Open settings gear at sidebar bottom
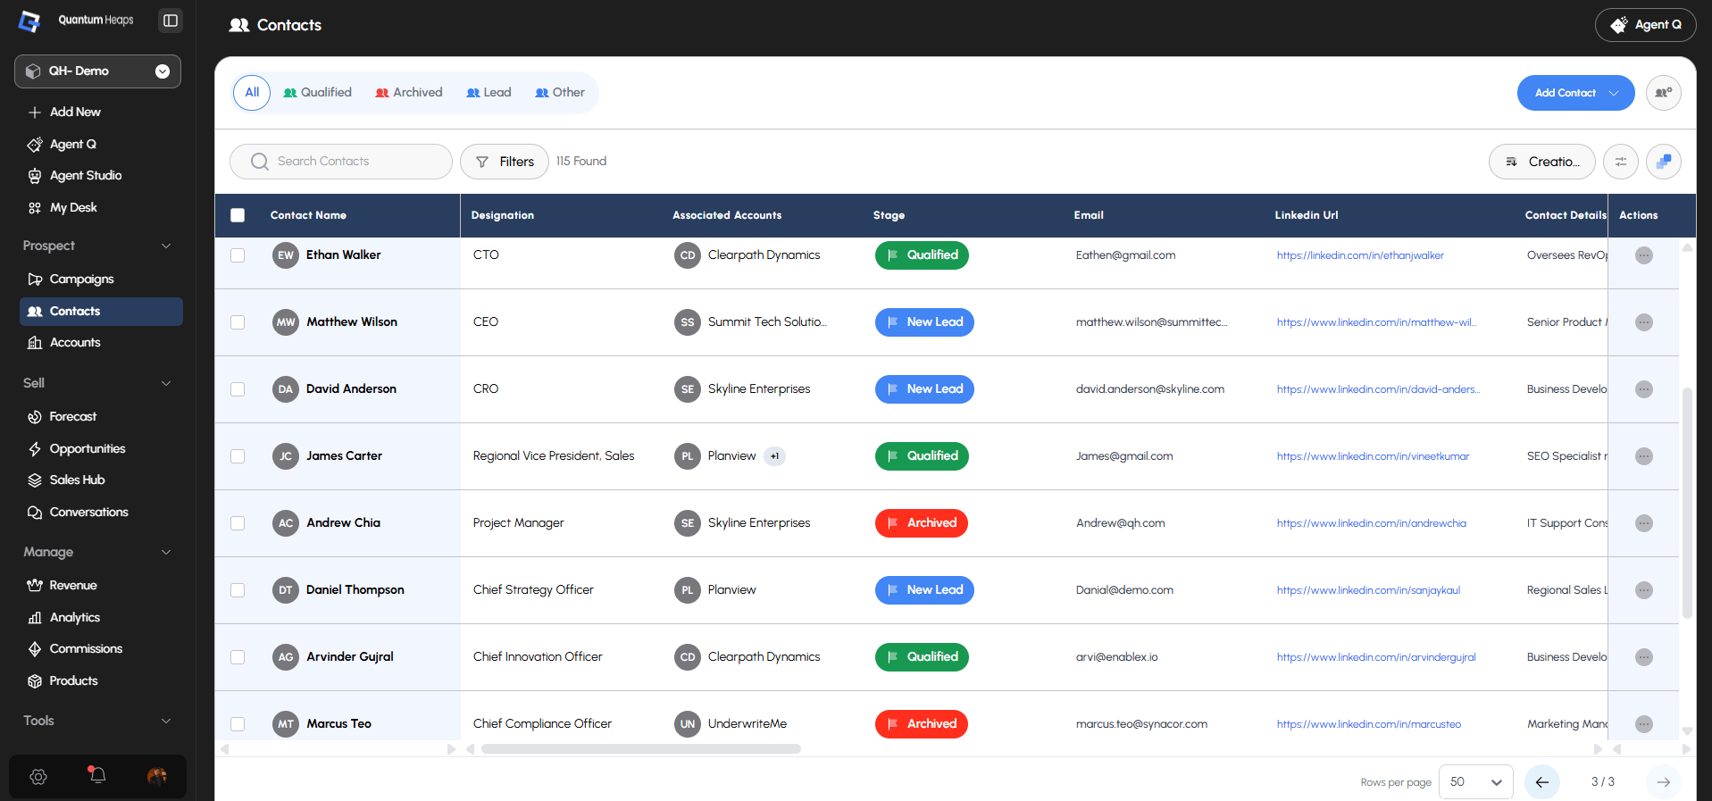1712x801 pixels. pyautogui.click(x=38, y=777)
